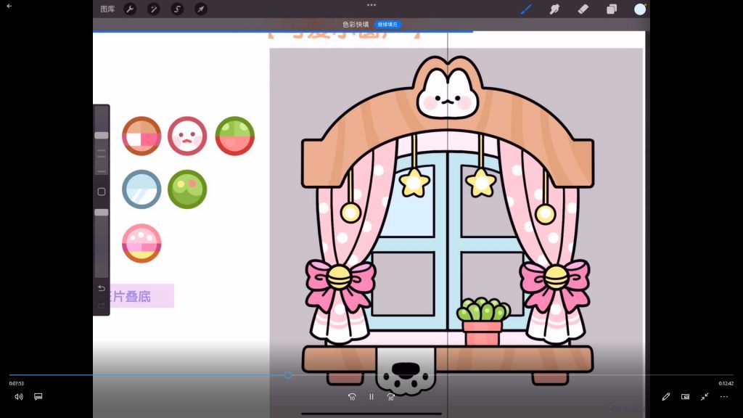This screenshot has width=743, height=418.
Task: Skip back 10 seconds
Action: [352, 397]
